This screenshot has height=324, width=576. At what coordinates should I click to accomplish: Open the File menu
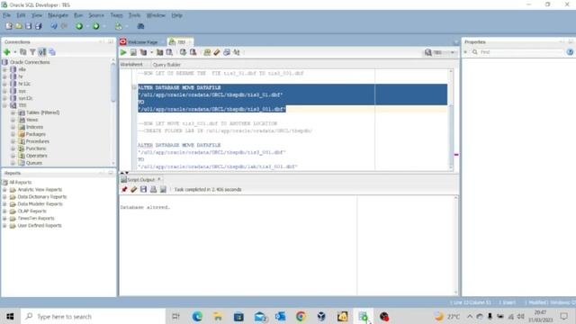coord(6,15)
